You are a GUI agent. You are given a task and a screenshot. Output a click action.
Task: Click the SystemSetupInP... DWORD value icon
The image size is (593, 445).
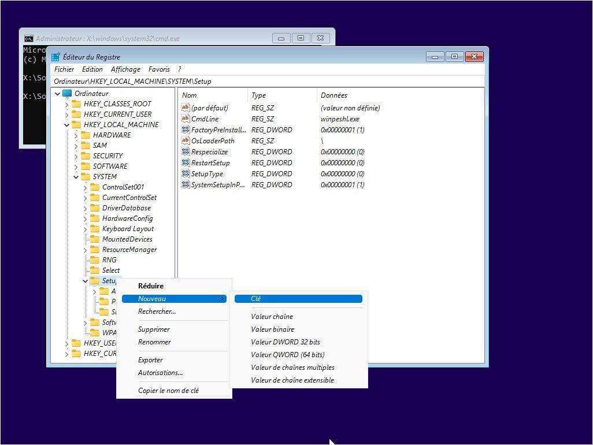(x=186, y=184)
